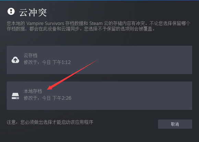
Task: Click the Steam 云 text in description
Action: click(x=99, y=23)
